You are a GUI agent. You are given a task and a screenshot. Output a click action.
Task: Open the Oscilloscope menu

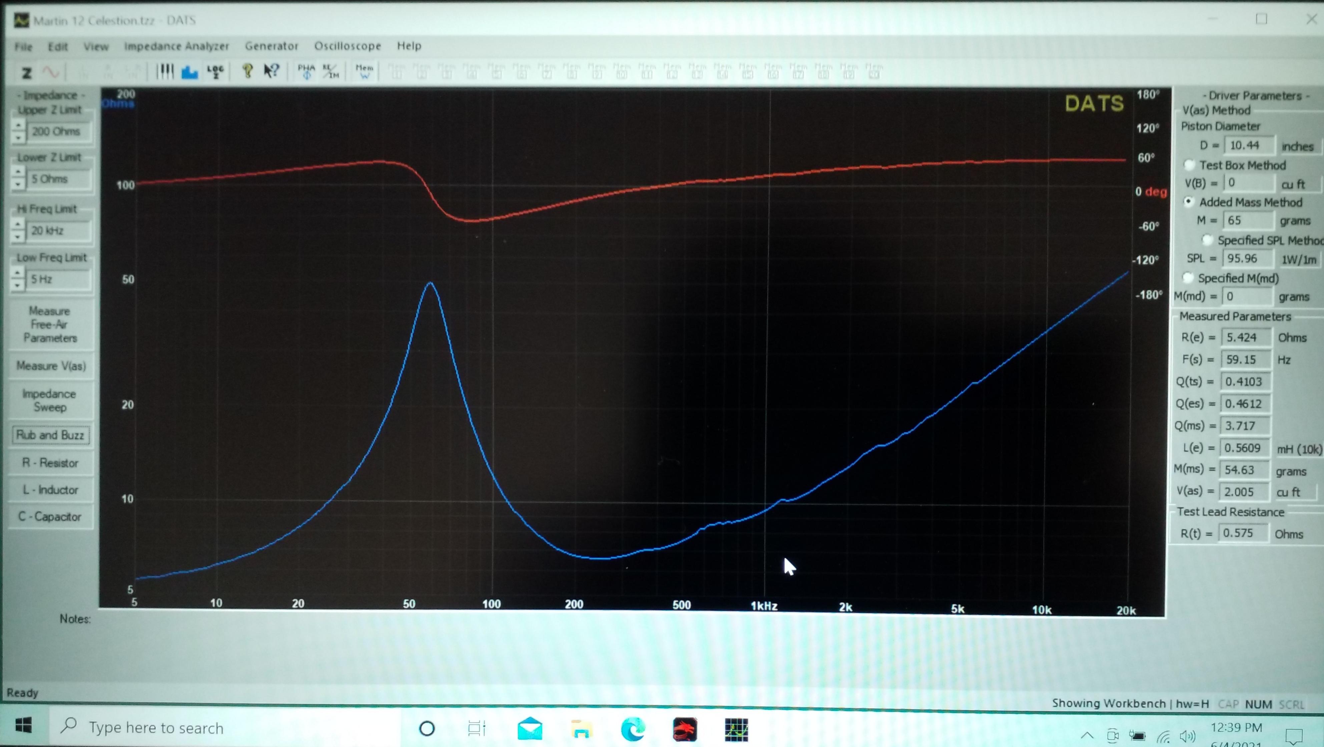click(348, 46)
